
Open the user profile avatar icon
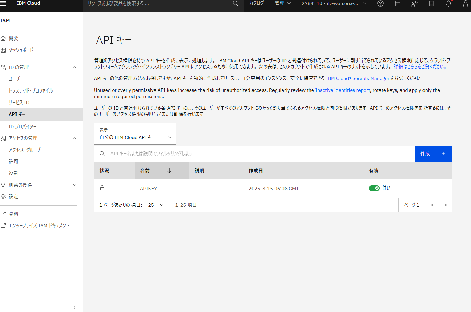click(x=465, y=3)
